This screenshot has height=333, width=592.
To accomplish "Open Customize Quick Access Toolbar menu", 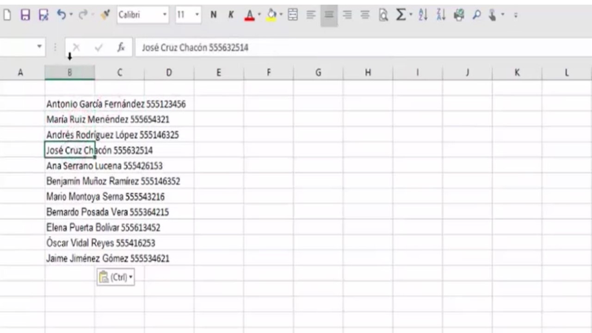I will tap(516, 15).
